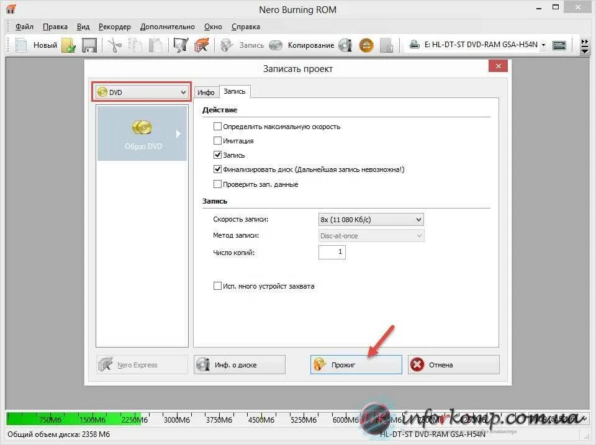Open the Скорость записи speed dropdown
The height and width of the screenshot is (445, 596).
371,220
